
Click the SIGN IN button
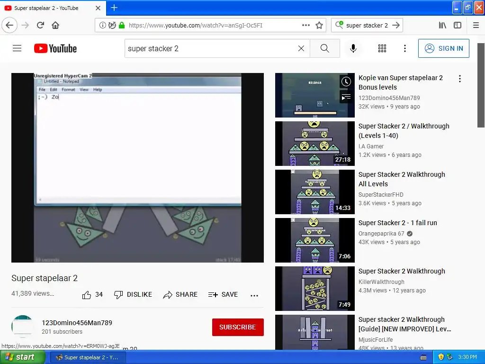[x=443, y=48]
